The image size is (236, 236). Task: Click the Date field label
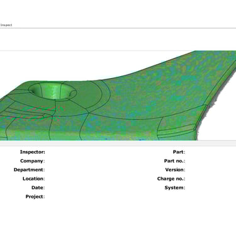coord(38,188)
